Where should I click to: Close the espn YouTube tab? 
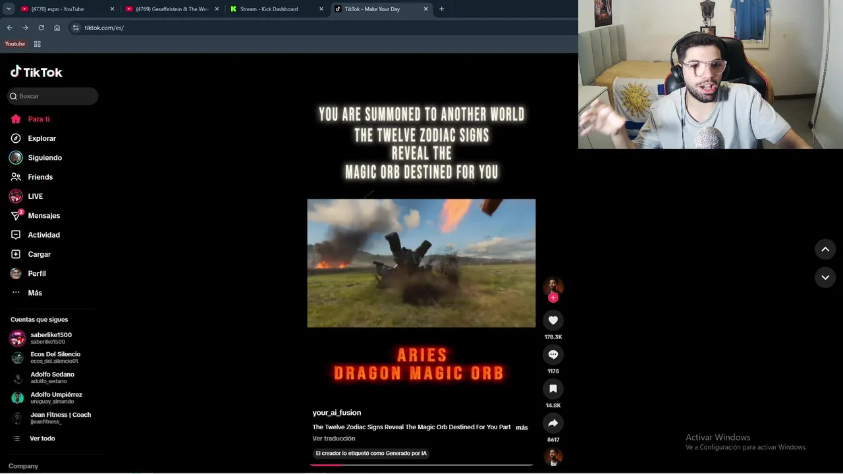pyautogui.click(x=112, y=9)
